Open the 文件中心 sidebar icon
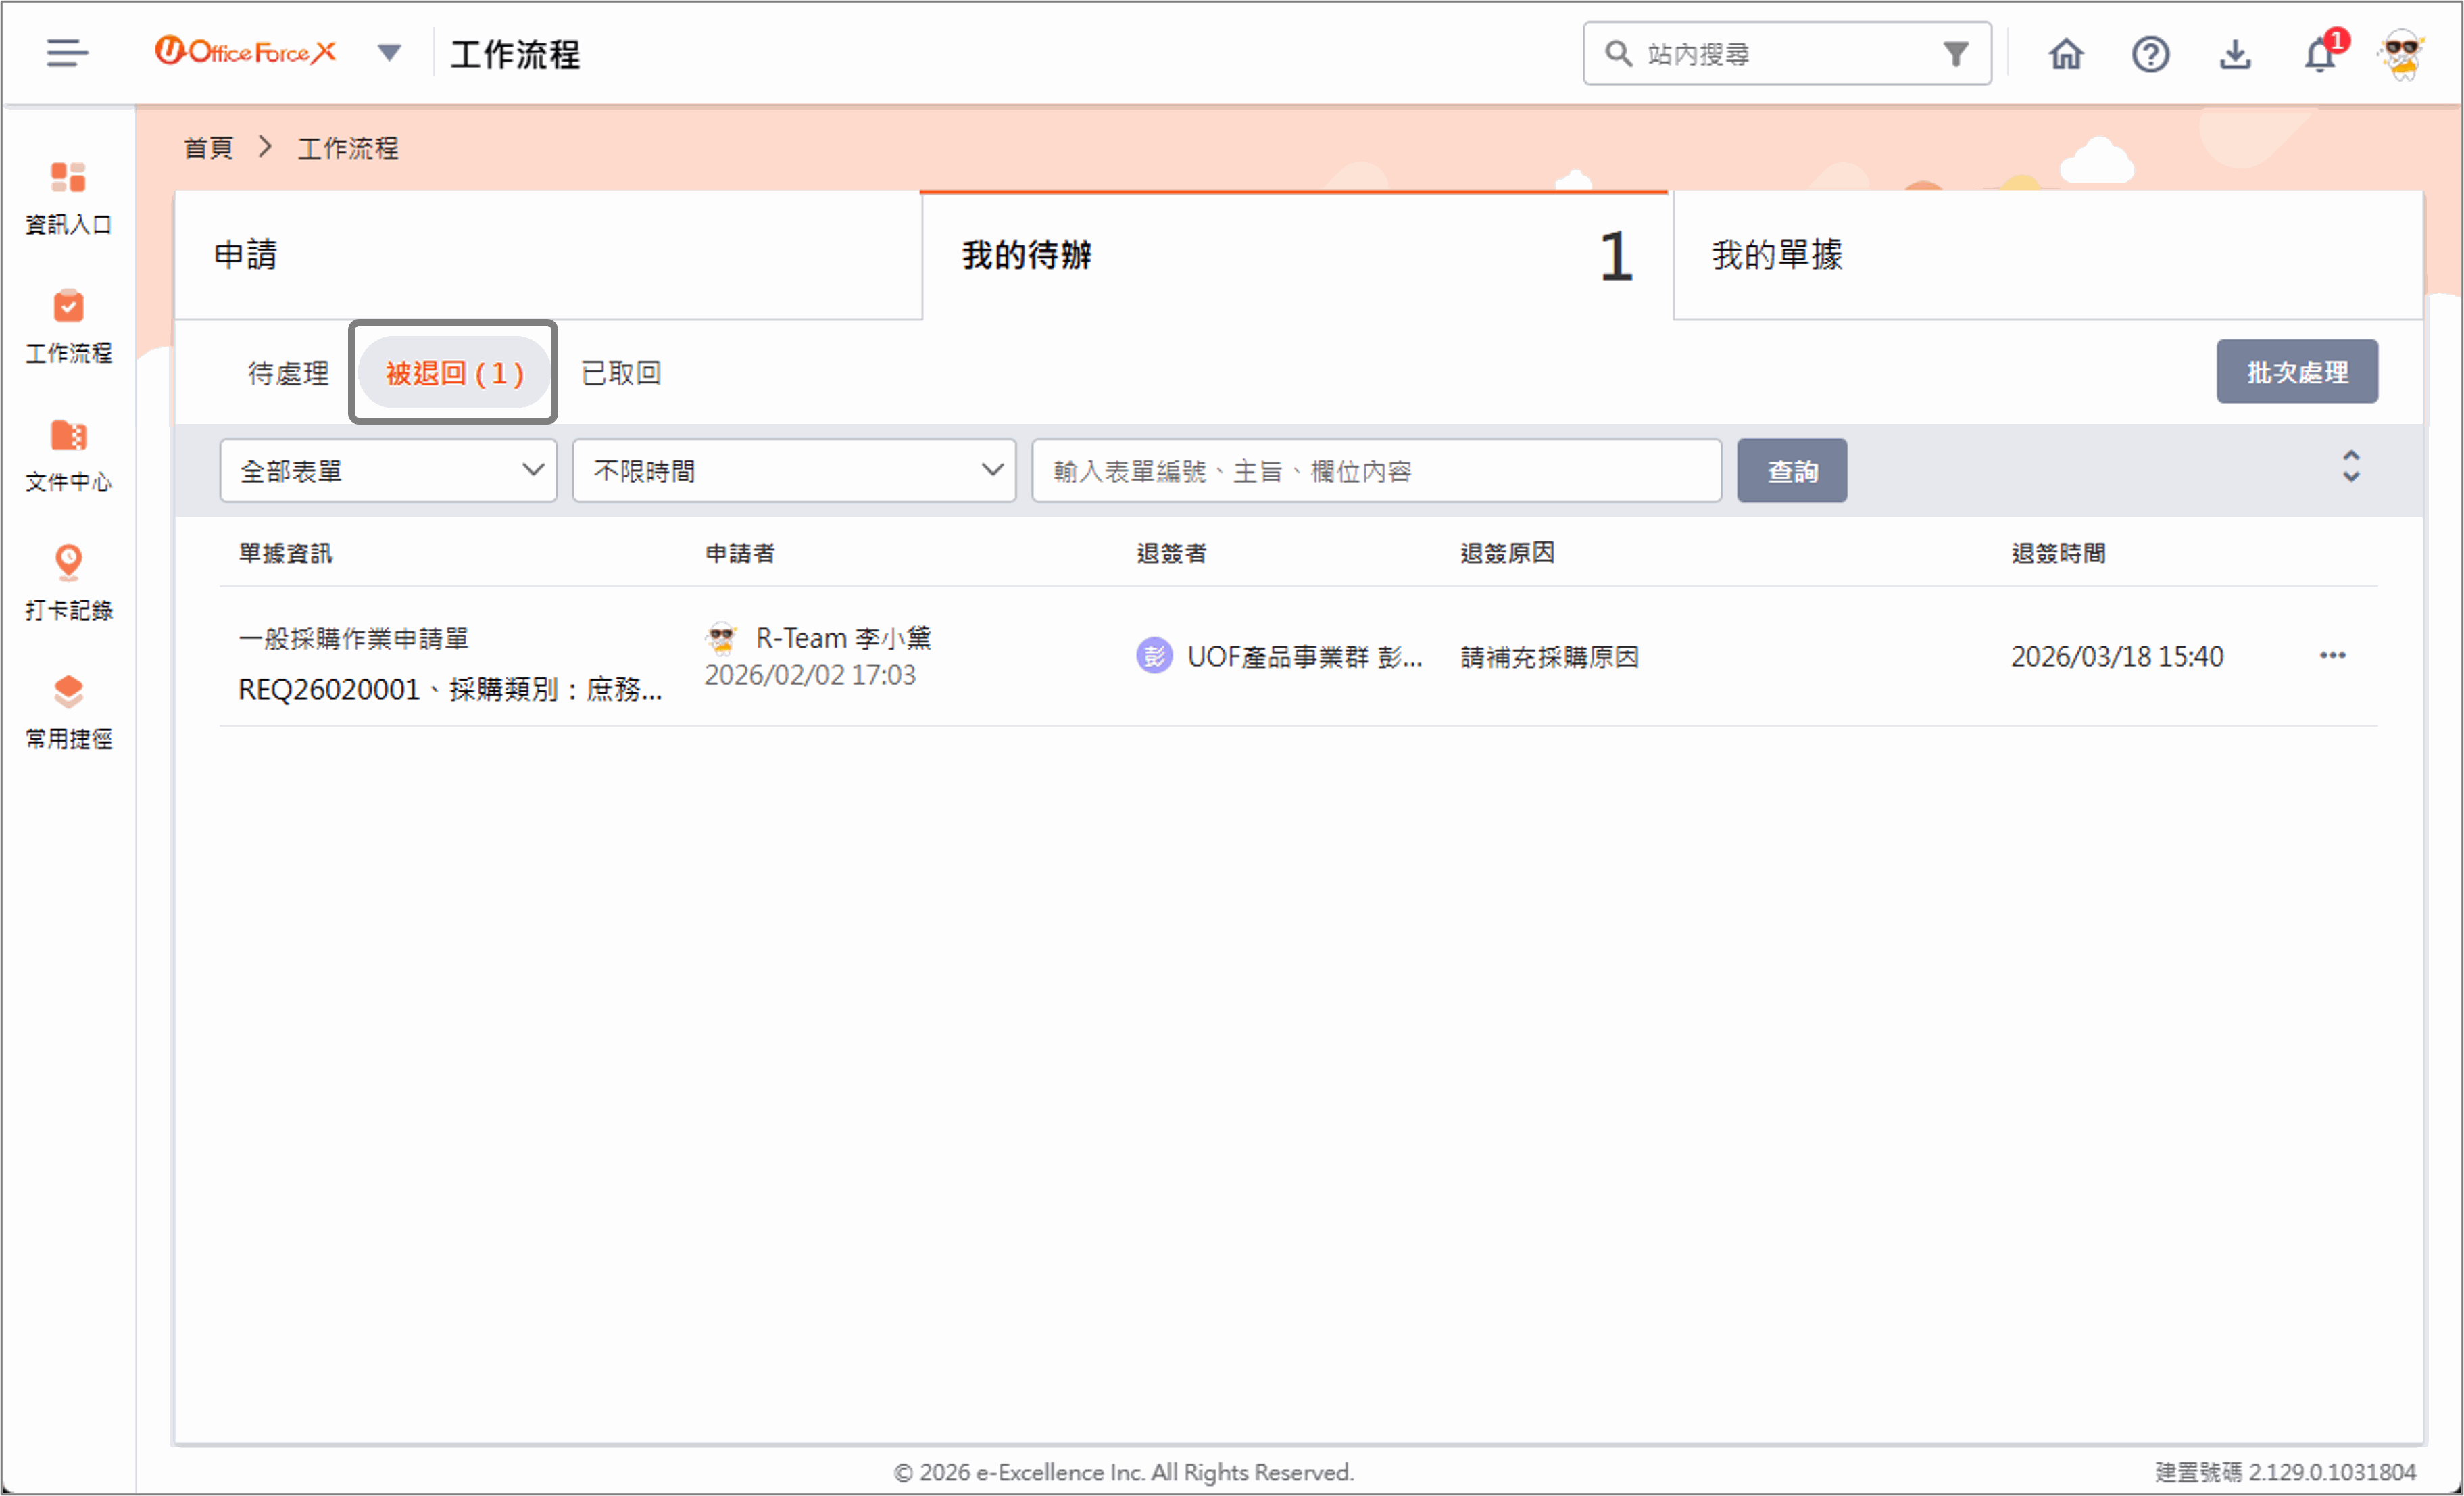The width and height of the screenshot is (2464, 1496). (x=68, y=455)
